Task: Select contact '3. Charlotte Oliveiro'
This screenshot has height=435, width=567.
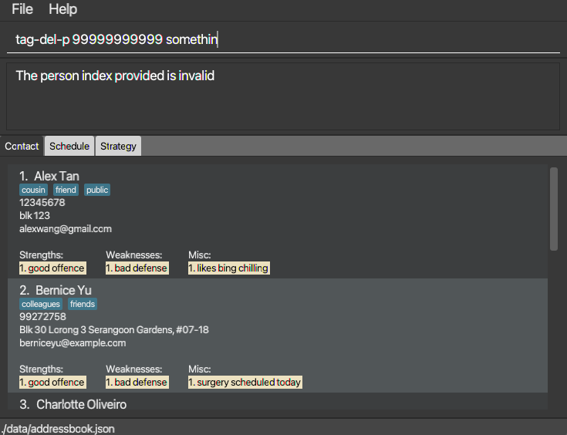Action: 73,404
